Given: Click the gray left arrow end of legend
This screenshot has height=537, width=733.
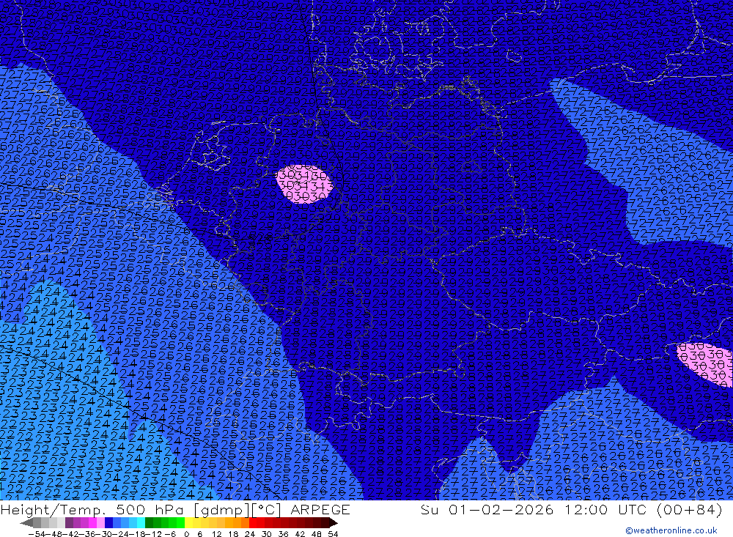Looking at the screenshot, I should 26,522.
